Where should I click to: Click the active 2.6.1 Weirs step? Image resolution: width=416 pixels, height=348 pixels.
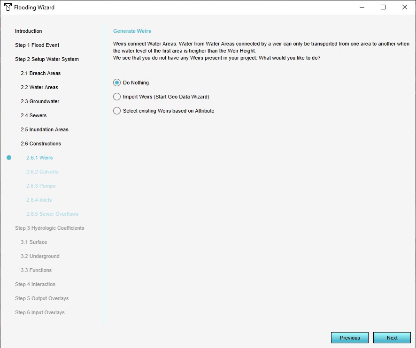click(x=39, y=158)
